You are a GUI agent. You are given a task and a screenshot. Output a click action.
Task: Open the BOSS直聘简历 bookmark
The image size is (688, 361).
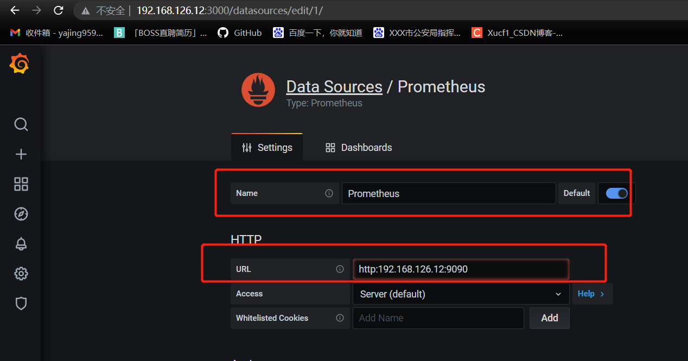click(161, 33)
